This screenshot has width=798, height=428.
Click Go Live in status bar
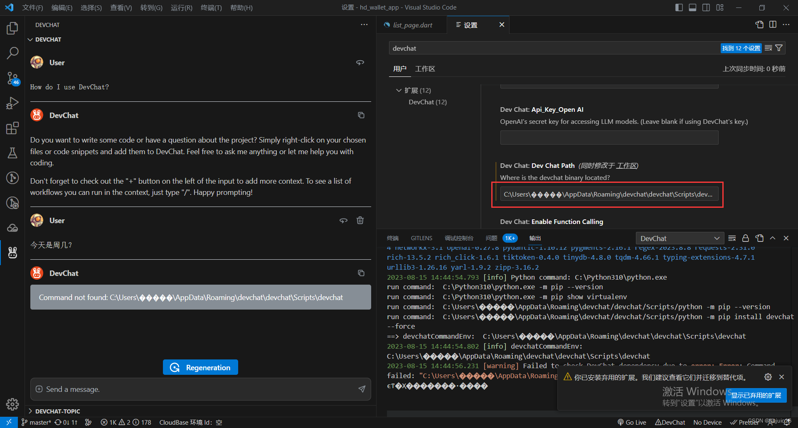632,422
